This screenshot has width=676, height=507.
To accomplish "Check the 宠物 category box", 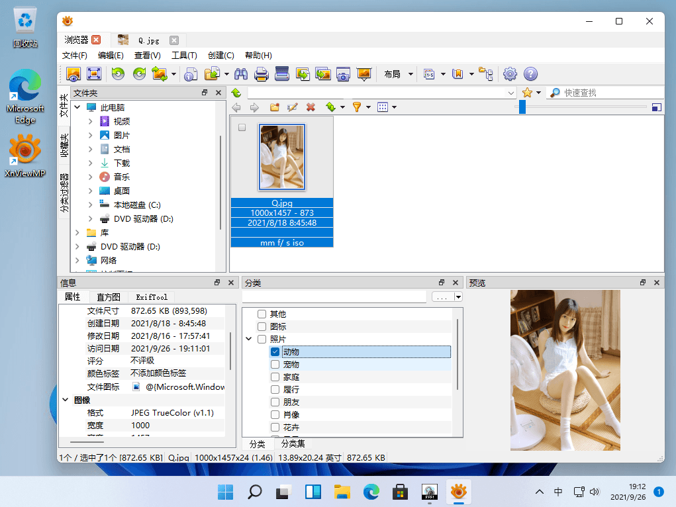I will (275, 364).
